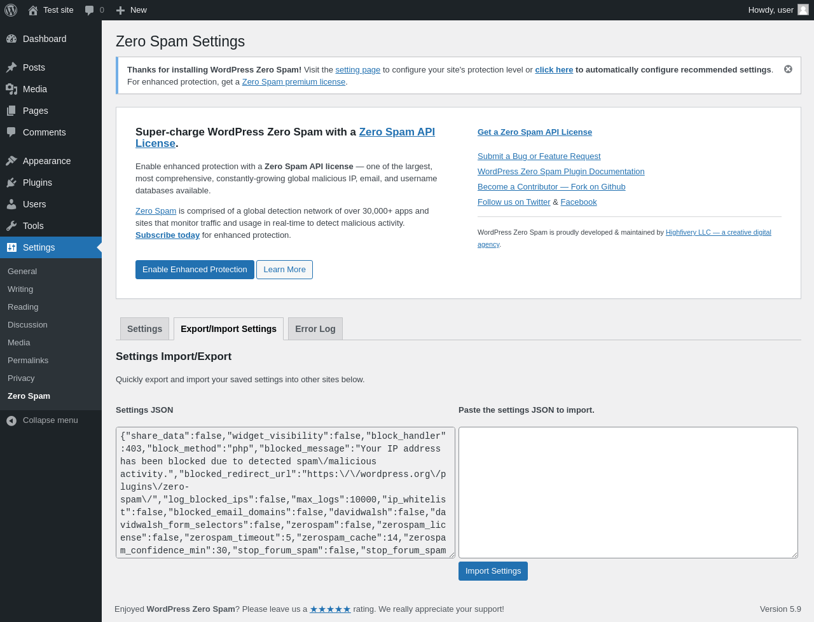Open the Dashboard gauge icon
This screenshot has width=814, height=622.
pos(11,39)
